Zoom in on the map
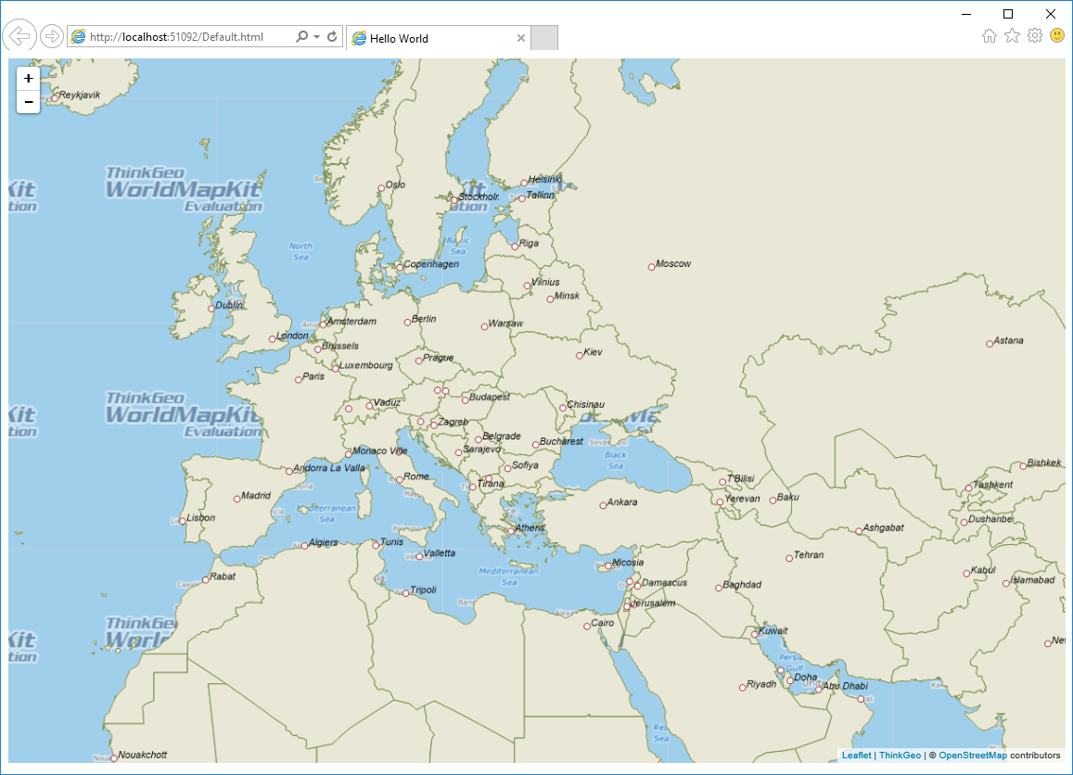The height and width of the screenshot is (775, 1073). click(x=29, y=79)
